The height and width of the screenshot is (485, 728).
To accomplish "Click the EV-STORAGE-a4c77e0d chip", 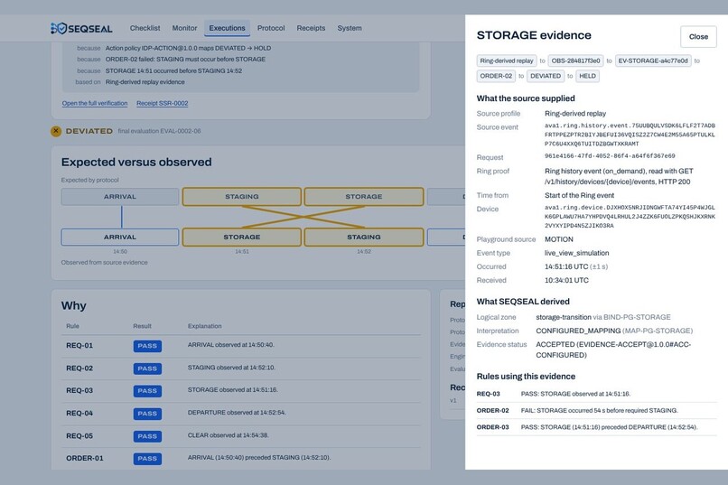I will click(x=653, y=61).
